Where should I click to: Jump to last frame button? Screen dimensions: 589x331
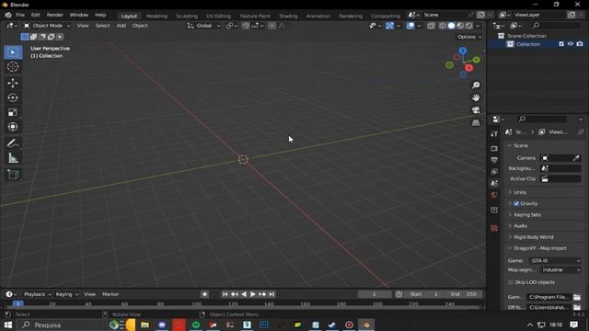(x=271, y=294)
